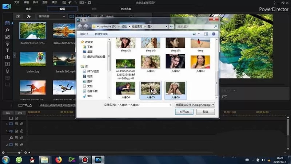Toggle the video track 1 checkbox
Image resolution: width=291 pixels, height=164 pixels.
tap(16, 124)
